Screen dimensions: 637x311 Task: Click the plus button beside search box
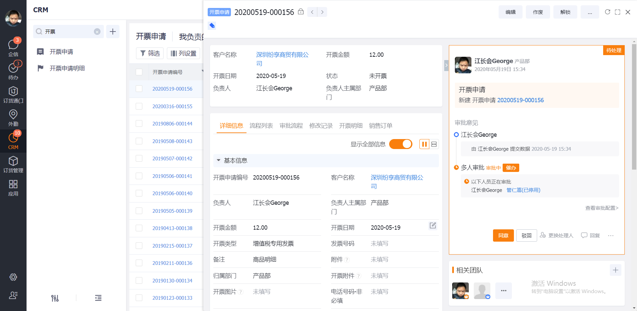coord(113,32)
